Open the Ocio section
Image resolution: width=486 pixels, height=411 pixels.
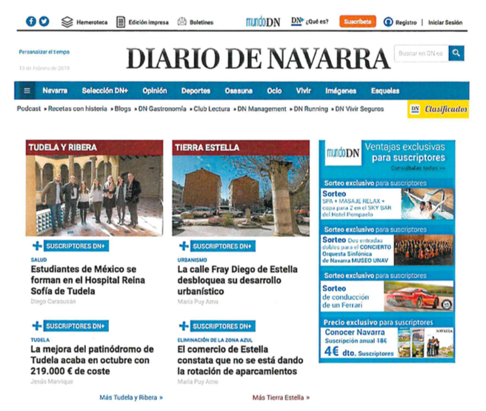pyautogui.click(x=274, y=91)
